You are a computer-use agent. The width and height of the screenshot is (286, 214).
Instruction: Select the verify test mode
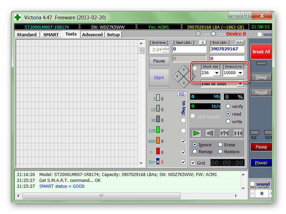[x=228, y=106]
